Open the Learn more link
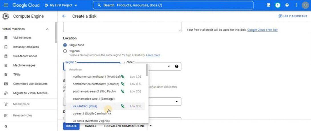This screenshot has height=131, width=311. 153,55
